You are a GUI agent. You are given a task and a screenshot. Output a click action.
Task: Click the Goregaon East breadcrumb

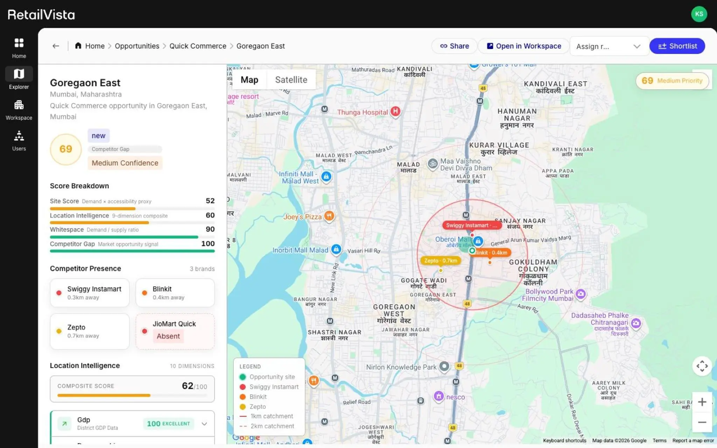click(x=260, y=46)
